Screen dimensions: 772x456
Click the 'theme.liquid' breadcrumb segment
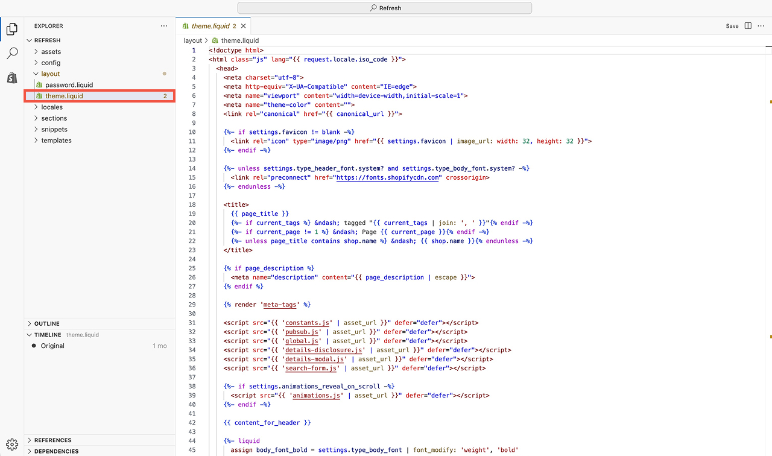[x=240, y=40]
